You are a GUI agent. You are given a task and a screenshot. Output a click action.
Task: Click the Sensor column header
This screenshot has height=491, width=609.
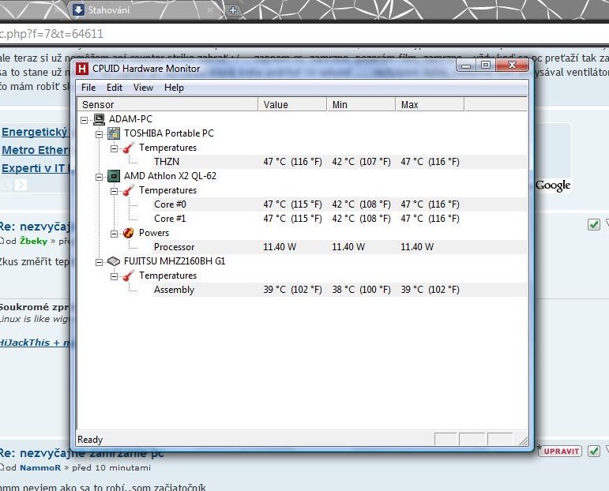pyautogui.click(x=167, y=105)
